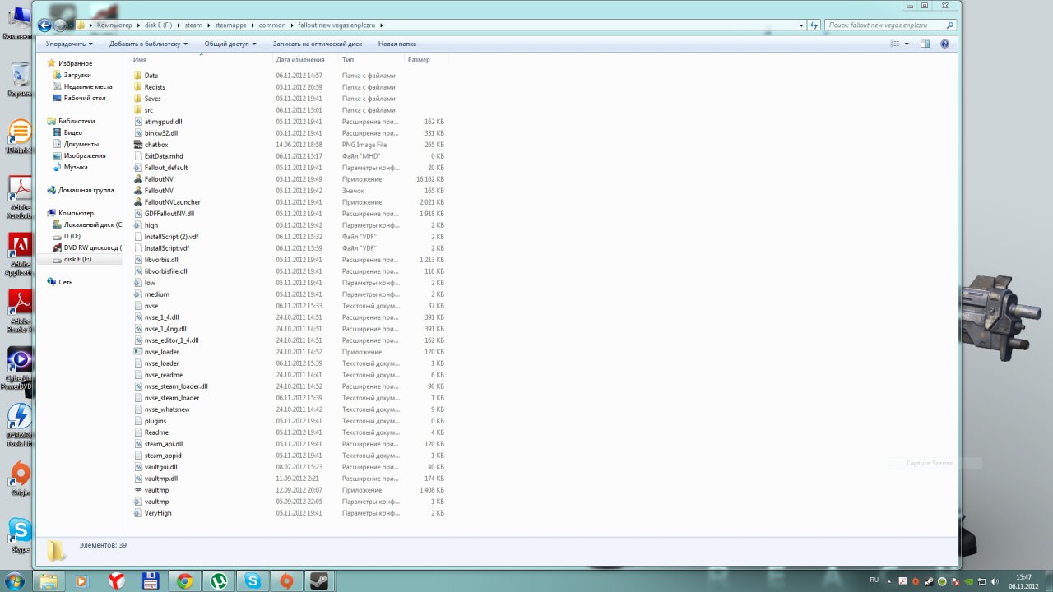Select the nvse_steam_loader.dll file
This screenshot has width=1053, height=592.
(x=176, y=386)
